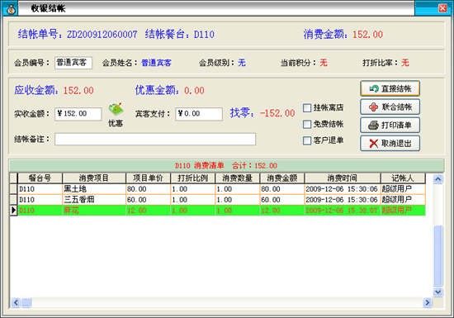
Task: Click 直接结帐 direct checkout button
Action: click(390, 88)
